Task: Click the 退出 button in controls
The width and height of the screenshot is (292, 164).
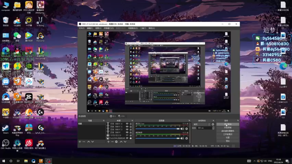Action: click(x=227, y=141)
